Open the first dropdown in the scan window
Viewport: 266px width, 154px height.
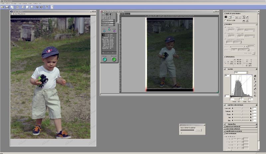[x=108, y=20]
